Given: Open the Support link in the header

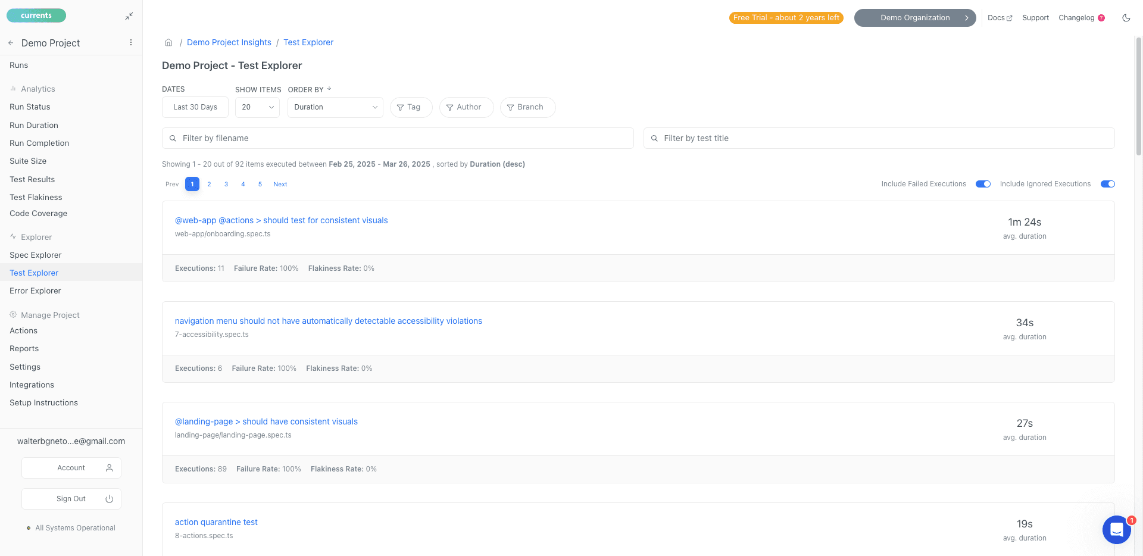Looking at the screenshot, I should [1036, 18].
